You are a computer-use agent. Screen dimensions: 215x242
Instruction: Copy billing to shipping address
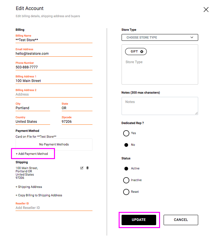point(39,195)
